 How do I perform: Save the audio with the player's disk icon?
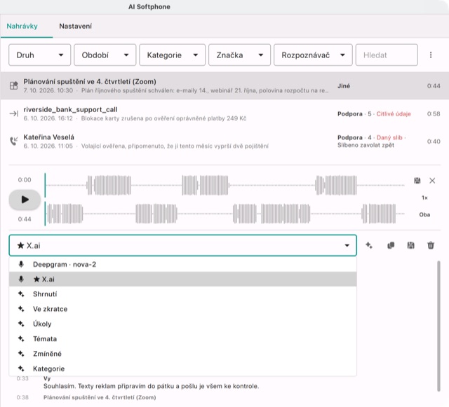pos(417,181)
